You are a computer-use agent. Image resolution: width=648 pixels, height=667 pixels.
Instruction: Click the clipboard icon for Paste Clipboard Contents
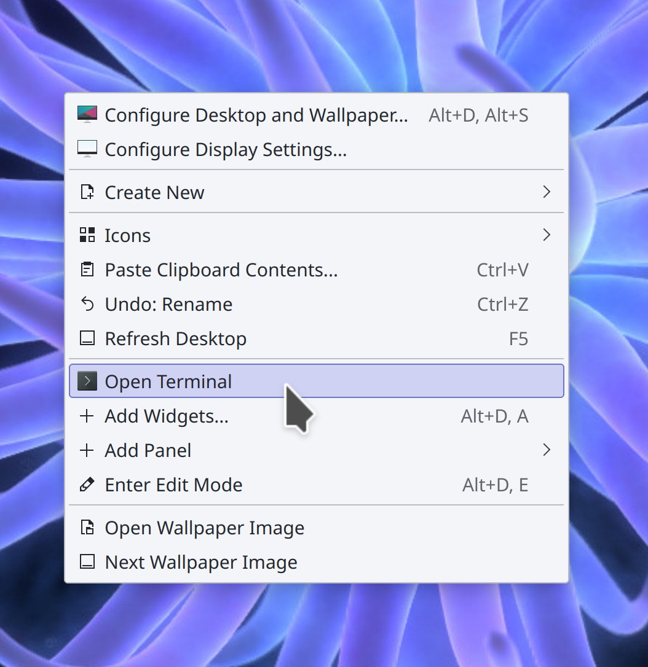(87, 270)
